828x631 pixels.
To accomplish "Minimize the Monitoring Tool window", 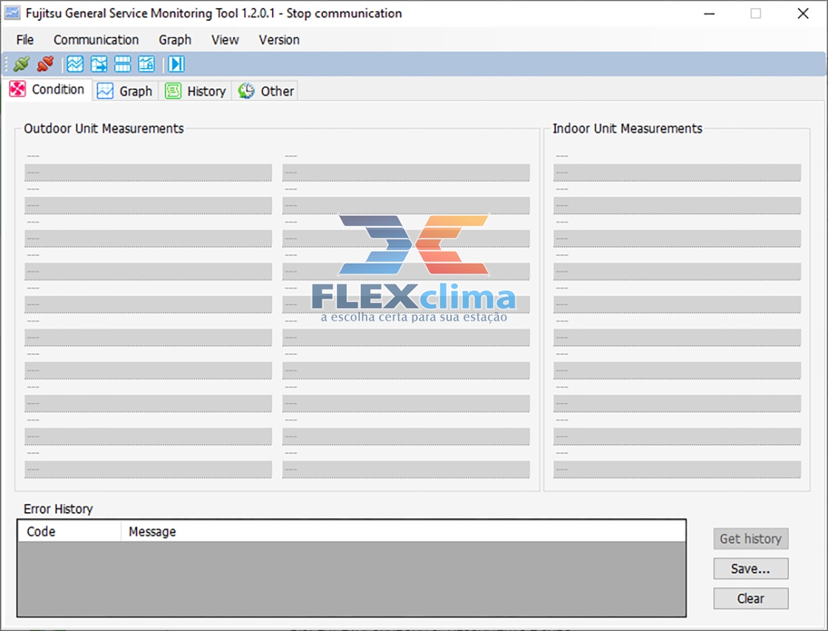I will coord(709,13).
